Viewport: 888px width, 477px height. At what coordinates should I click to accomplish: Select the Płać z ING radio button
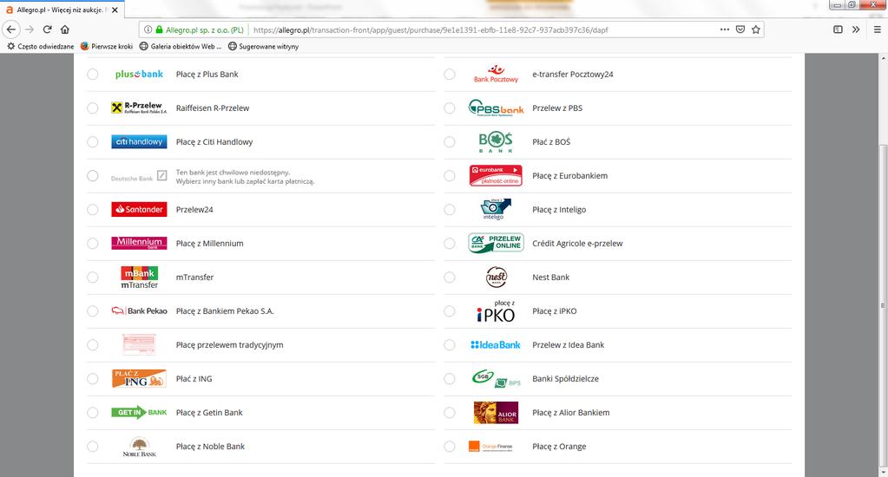93,378
